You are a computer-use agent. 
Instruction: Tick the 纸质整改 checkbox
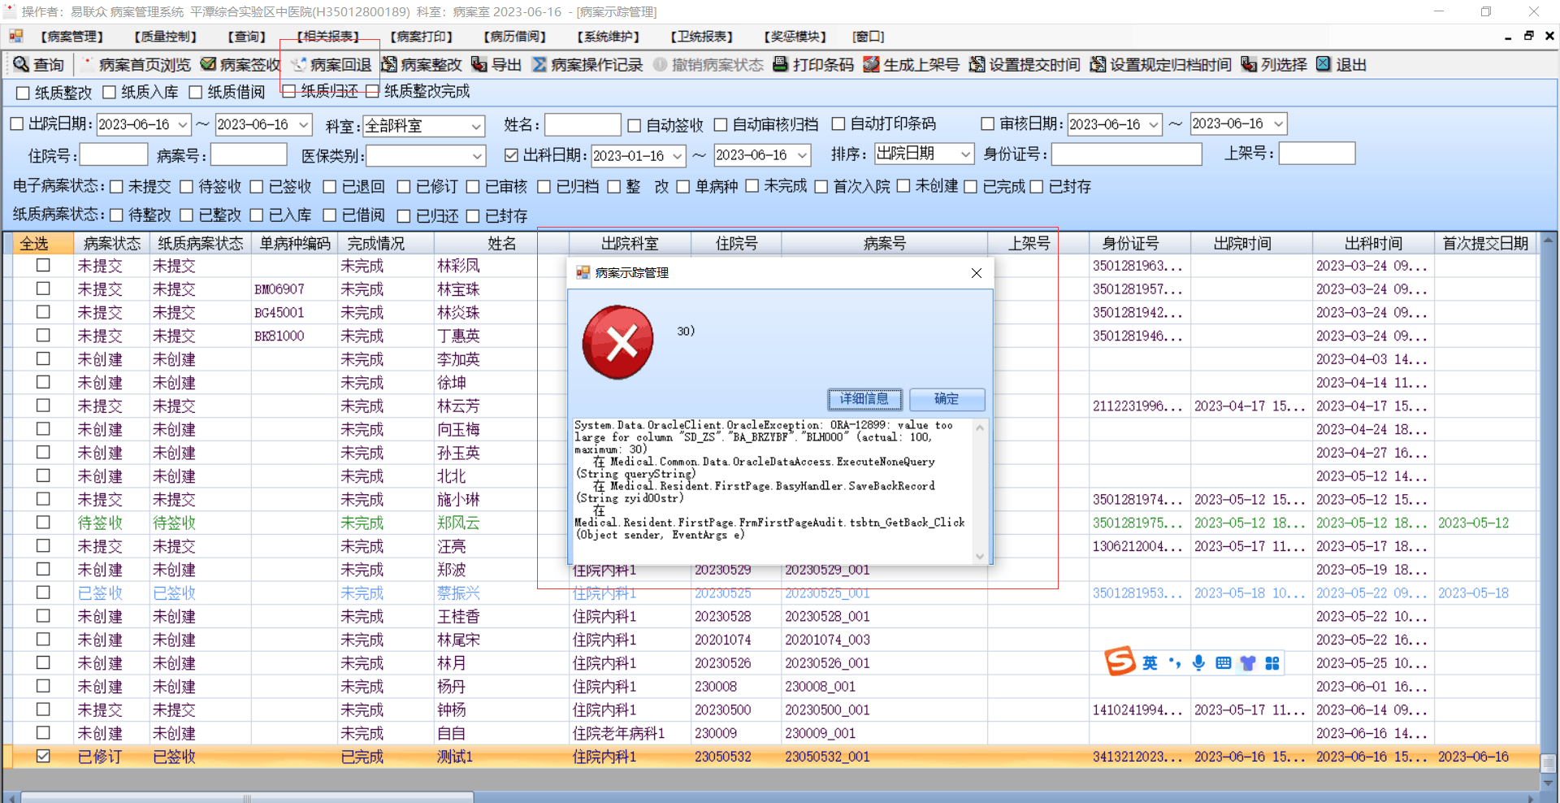(23, 93)
